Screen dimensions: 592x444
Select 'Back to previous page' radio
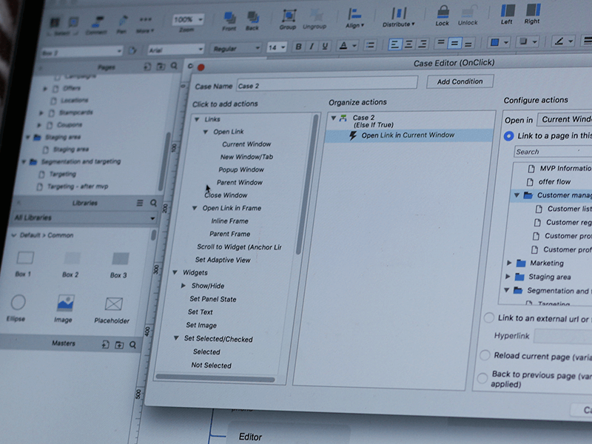point(482,378)
